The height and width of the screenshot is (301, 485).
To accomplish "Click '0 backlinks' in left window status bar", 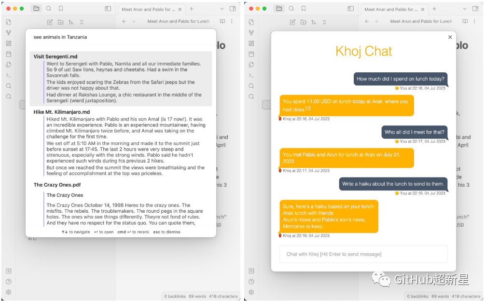I will coord(175,296).
